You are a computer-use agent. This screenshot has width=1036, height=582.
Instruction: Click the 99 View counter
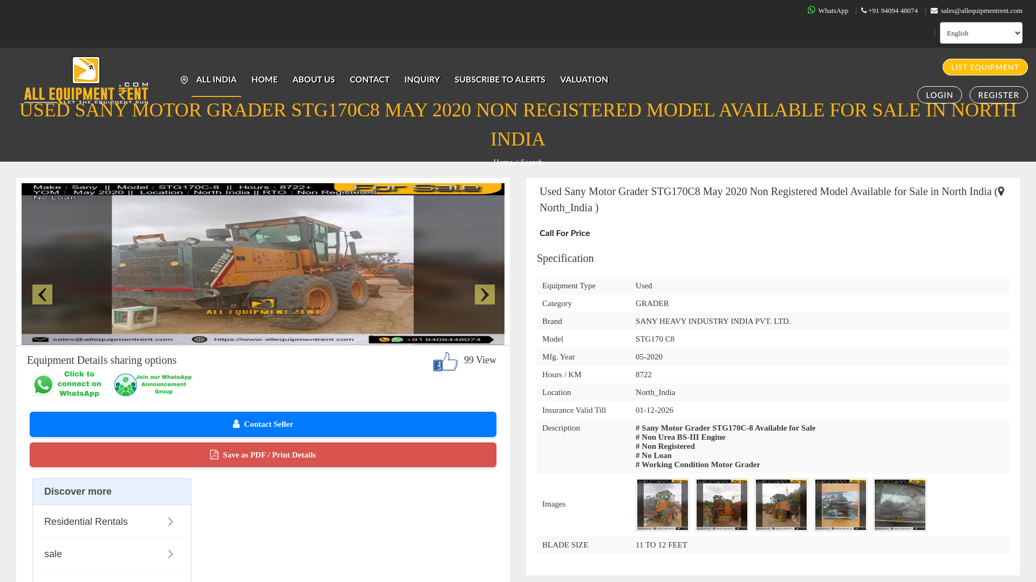[x=480, y=360]
